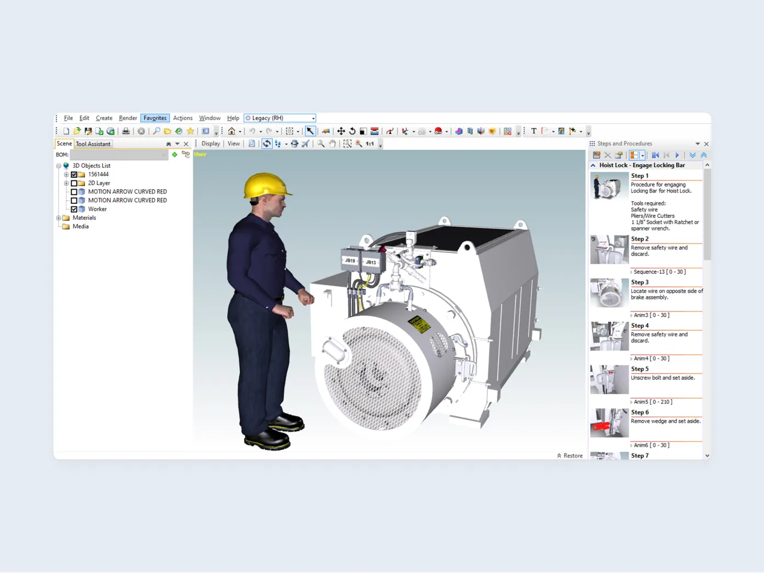
Task: Click the Home view icon
Action: pyautogui.click(x=232, y=131)
